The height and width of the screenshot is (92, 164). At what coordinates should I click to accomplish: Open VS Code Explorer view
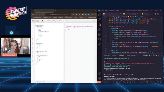pyautogui.click(x=100, y=15)
